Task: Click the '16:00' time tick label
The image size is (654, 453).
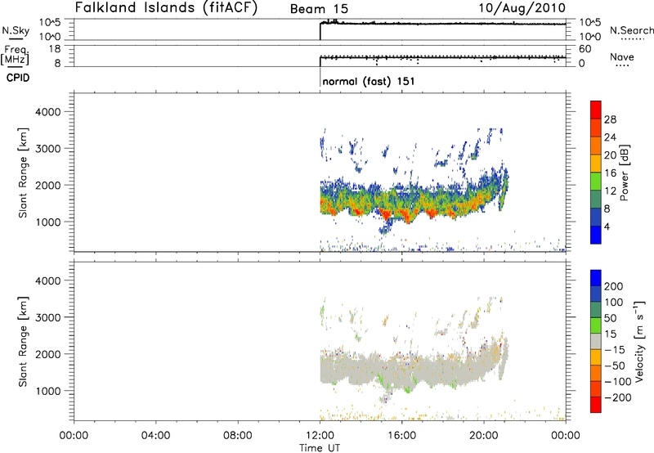Action: click(x=401, y=436)
